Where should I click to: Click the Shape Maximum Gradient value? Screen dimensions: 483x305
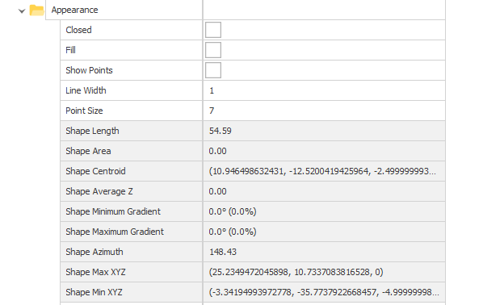(x=233, y=232)
